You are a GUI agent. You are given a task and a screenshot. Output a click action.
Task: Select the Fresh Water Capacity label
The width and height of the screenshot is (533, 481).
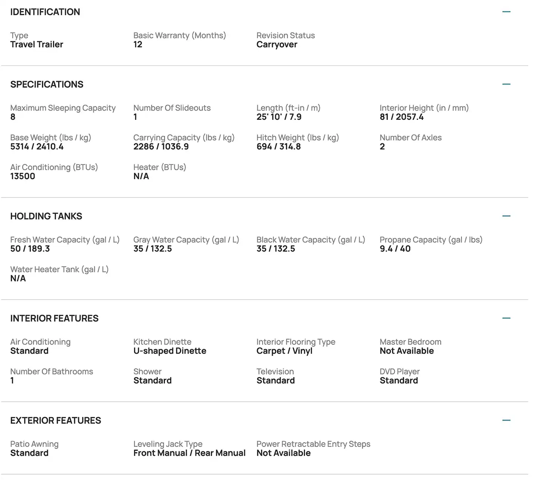point(65,240)
